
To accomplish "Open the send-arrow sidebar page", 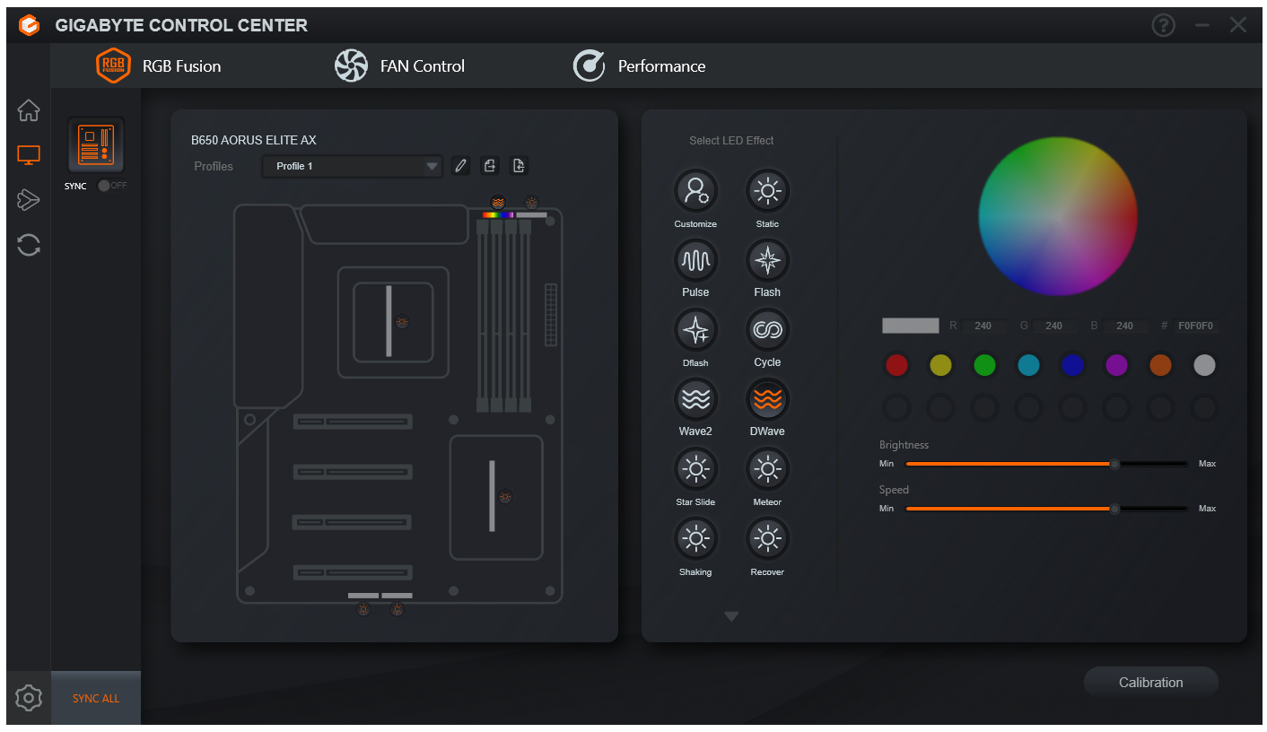I will (29, 199).
